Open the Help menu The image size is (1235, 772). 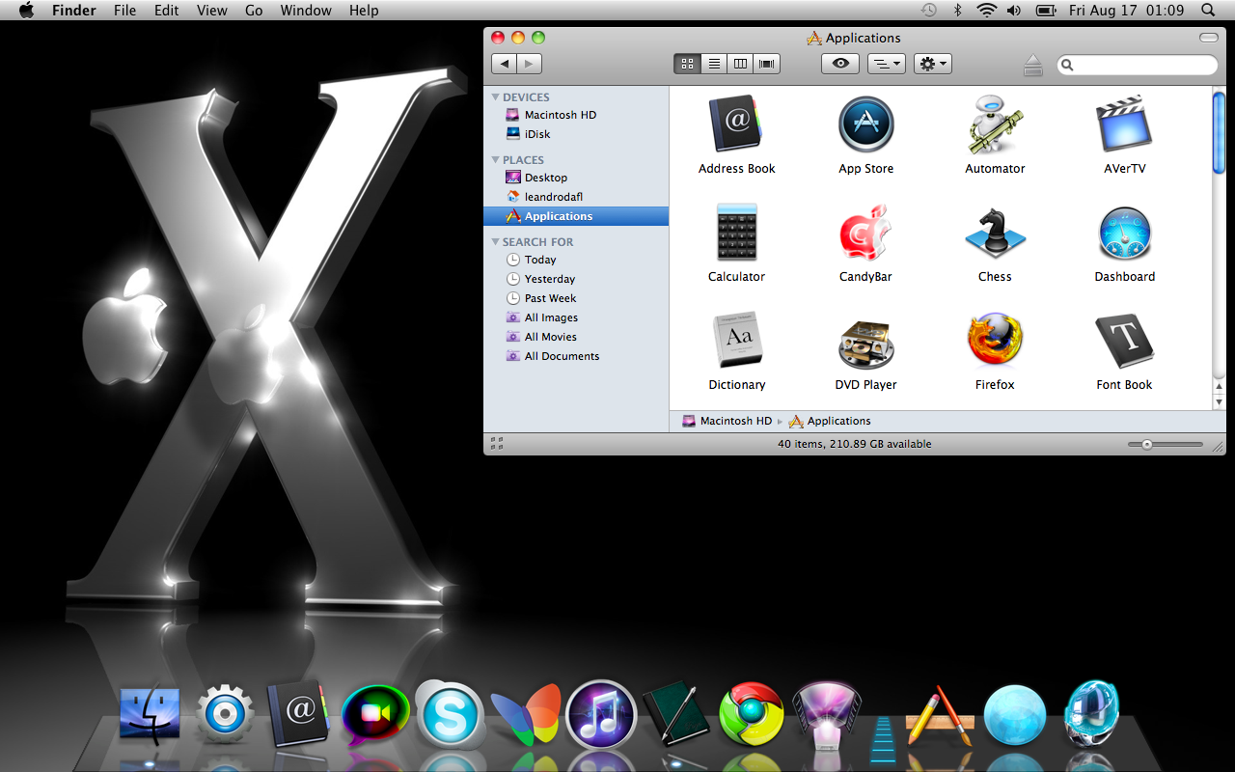364,11
